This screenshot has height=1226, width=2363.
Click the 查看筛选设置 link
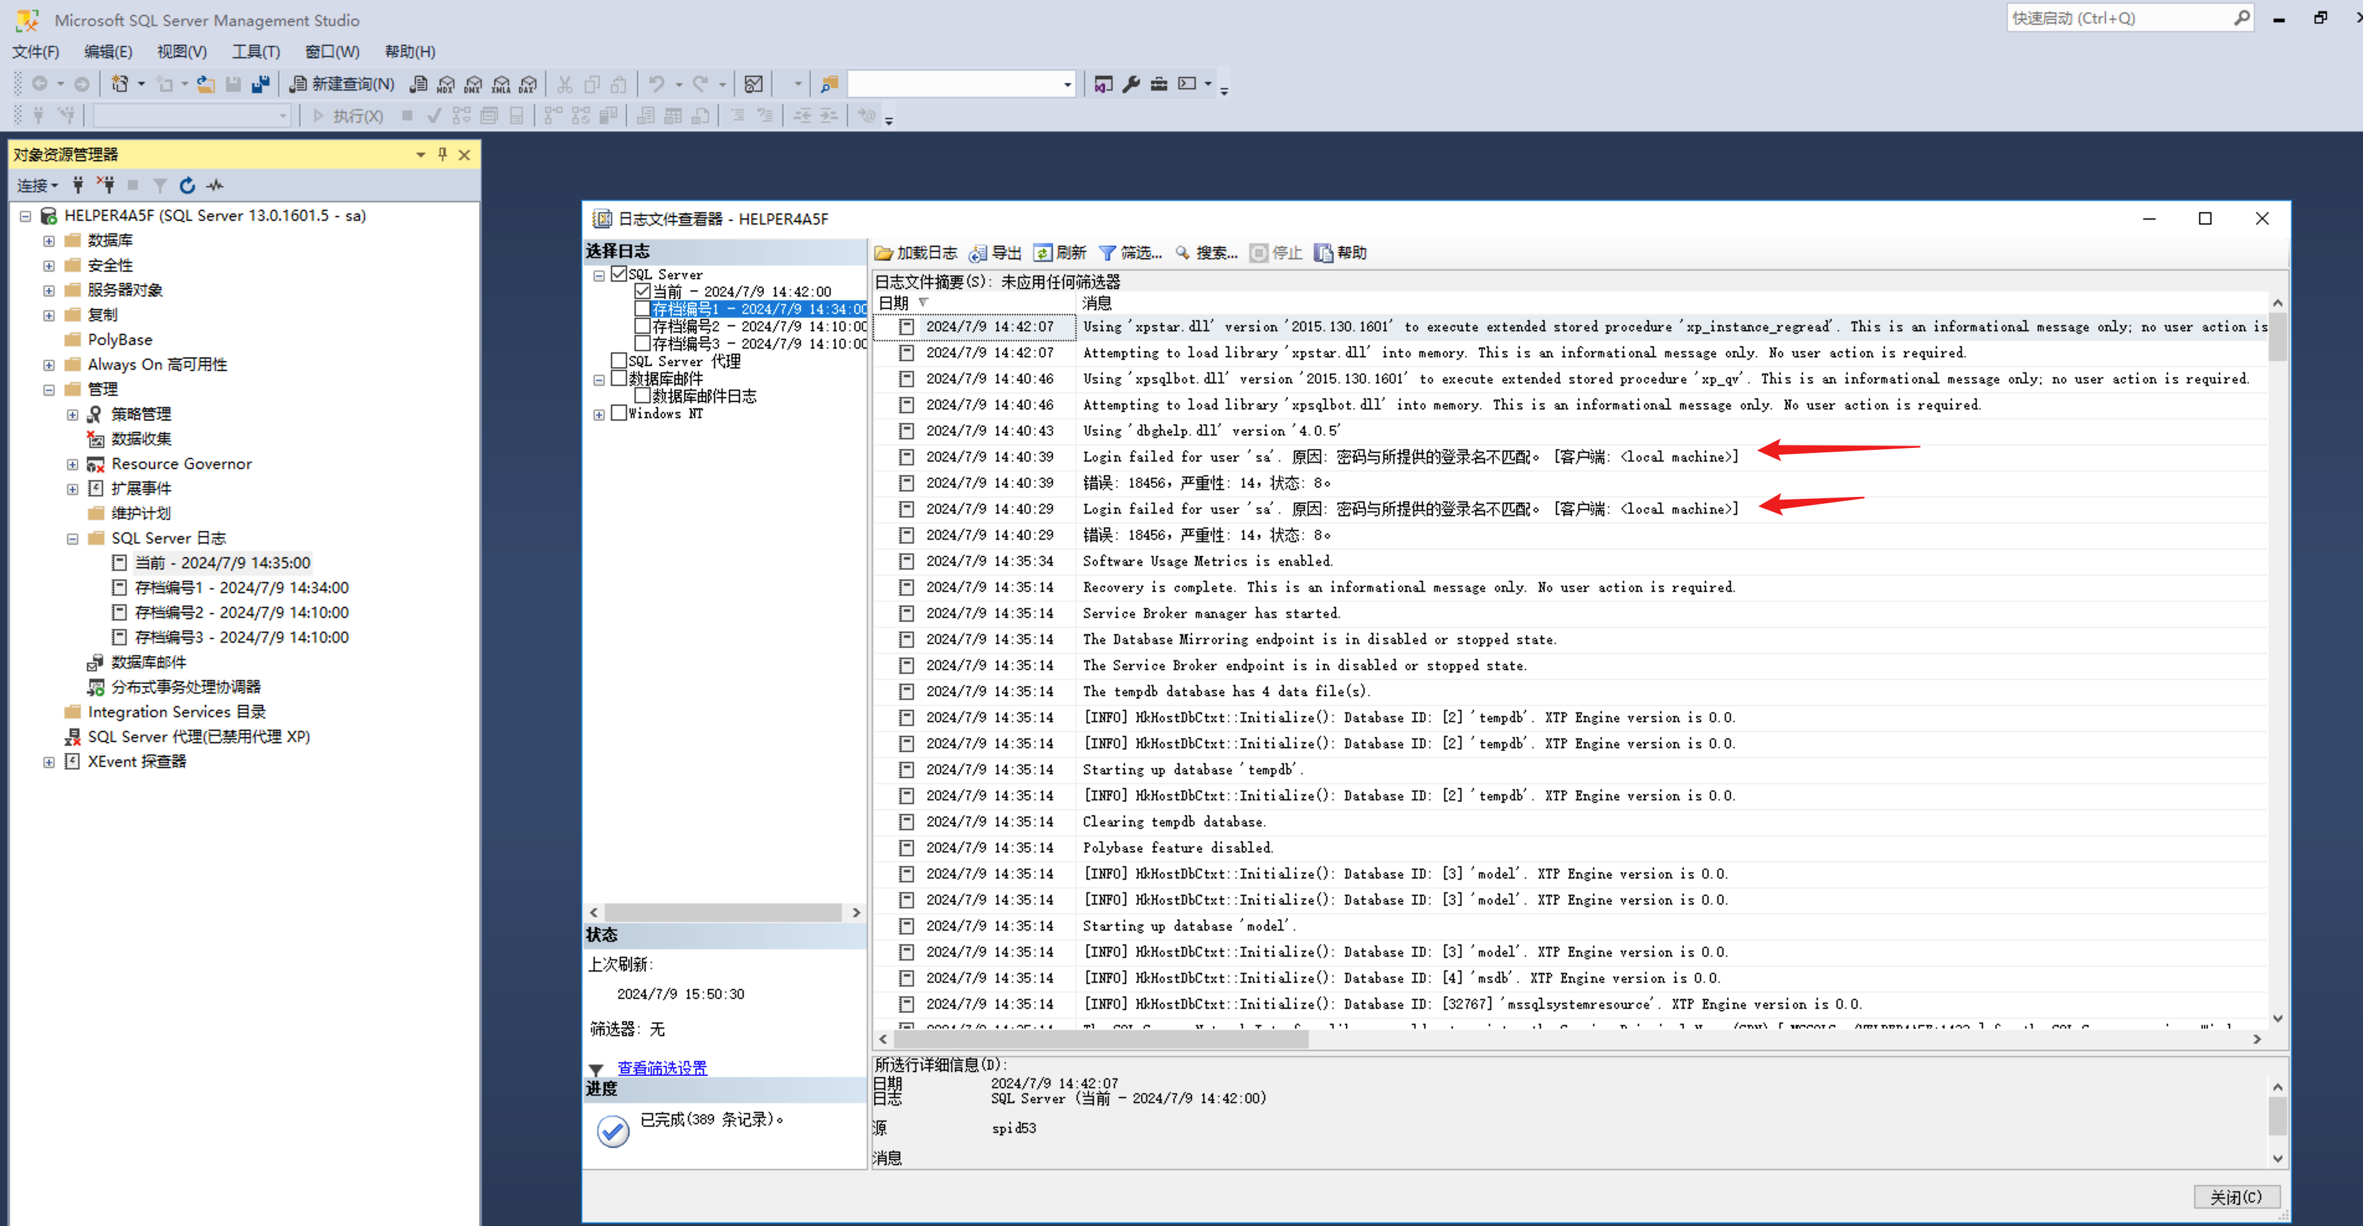tap(661, 1068)
